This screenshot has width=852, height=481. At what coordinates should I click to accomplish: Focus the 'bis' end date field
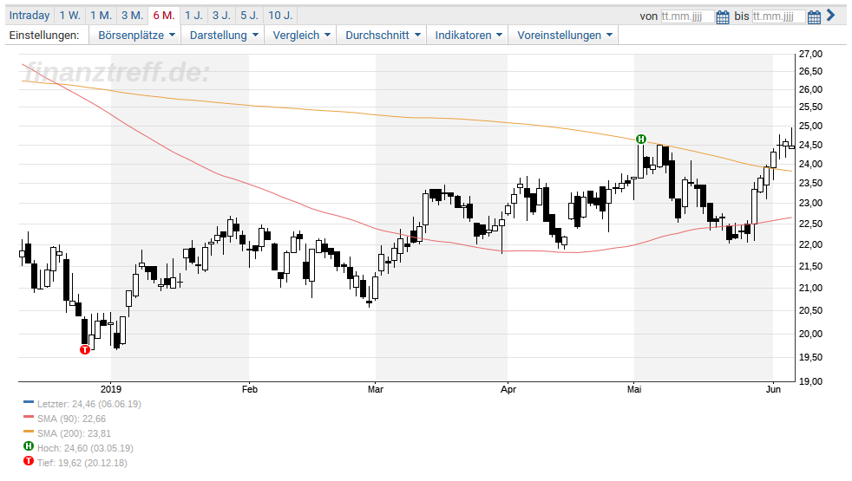click(778, 16)
